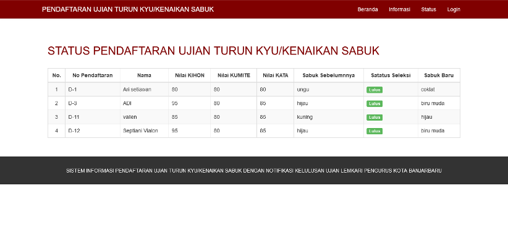Open the Login link in navbar
The width and height of the screenshot is (508, 240).
pyautogui.click(x=454, y=9)
